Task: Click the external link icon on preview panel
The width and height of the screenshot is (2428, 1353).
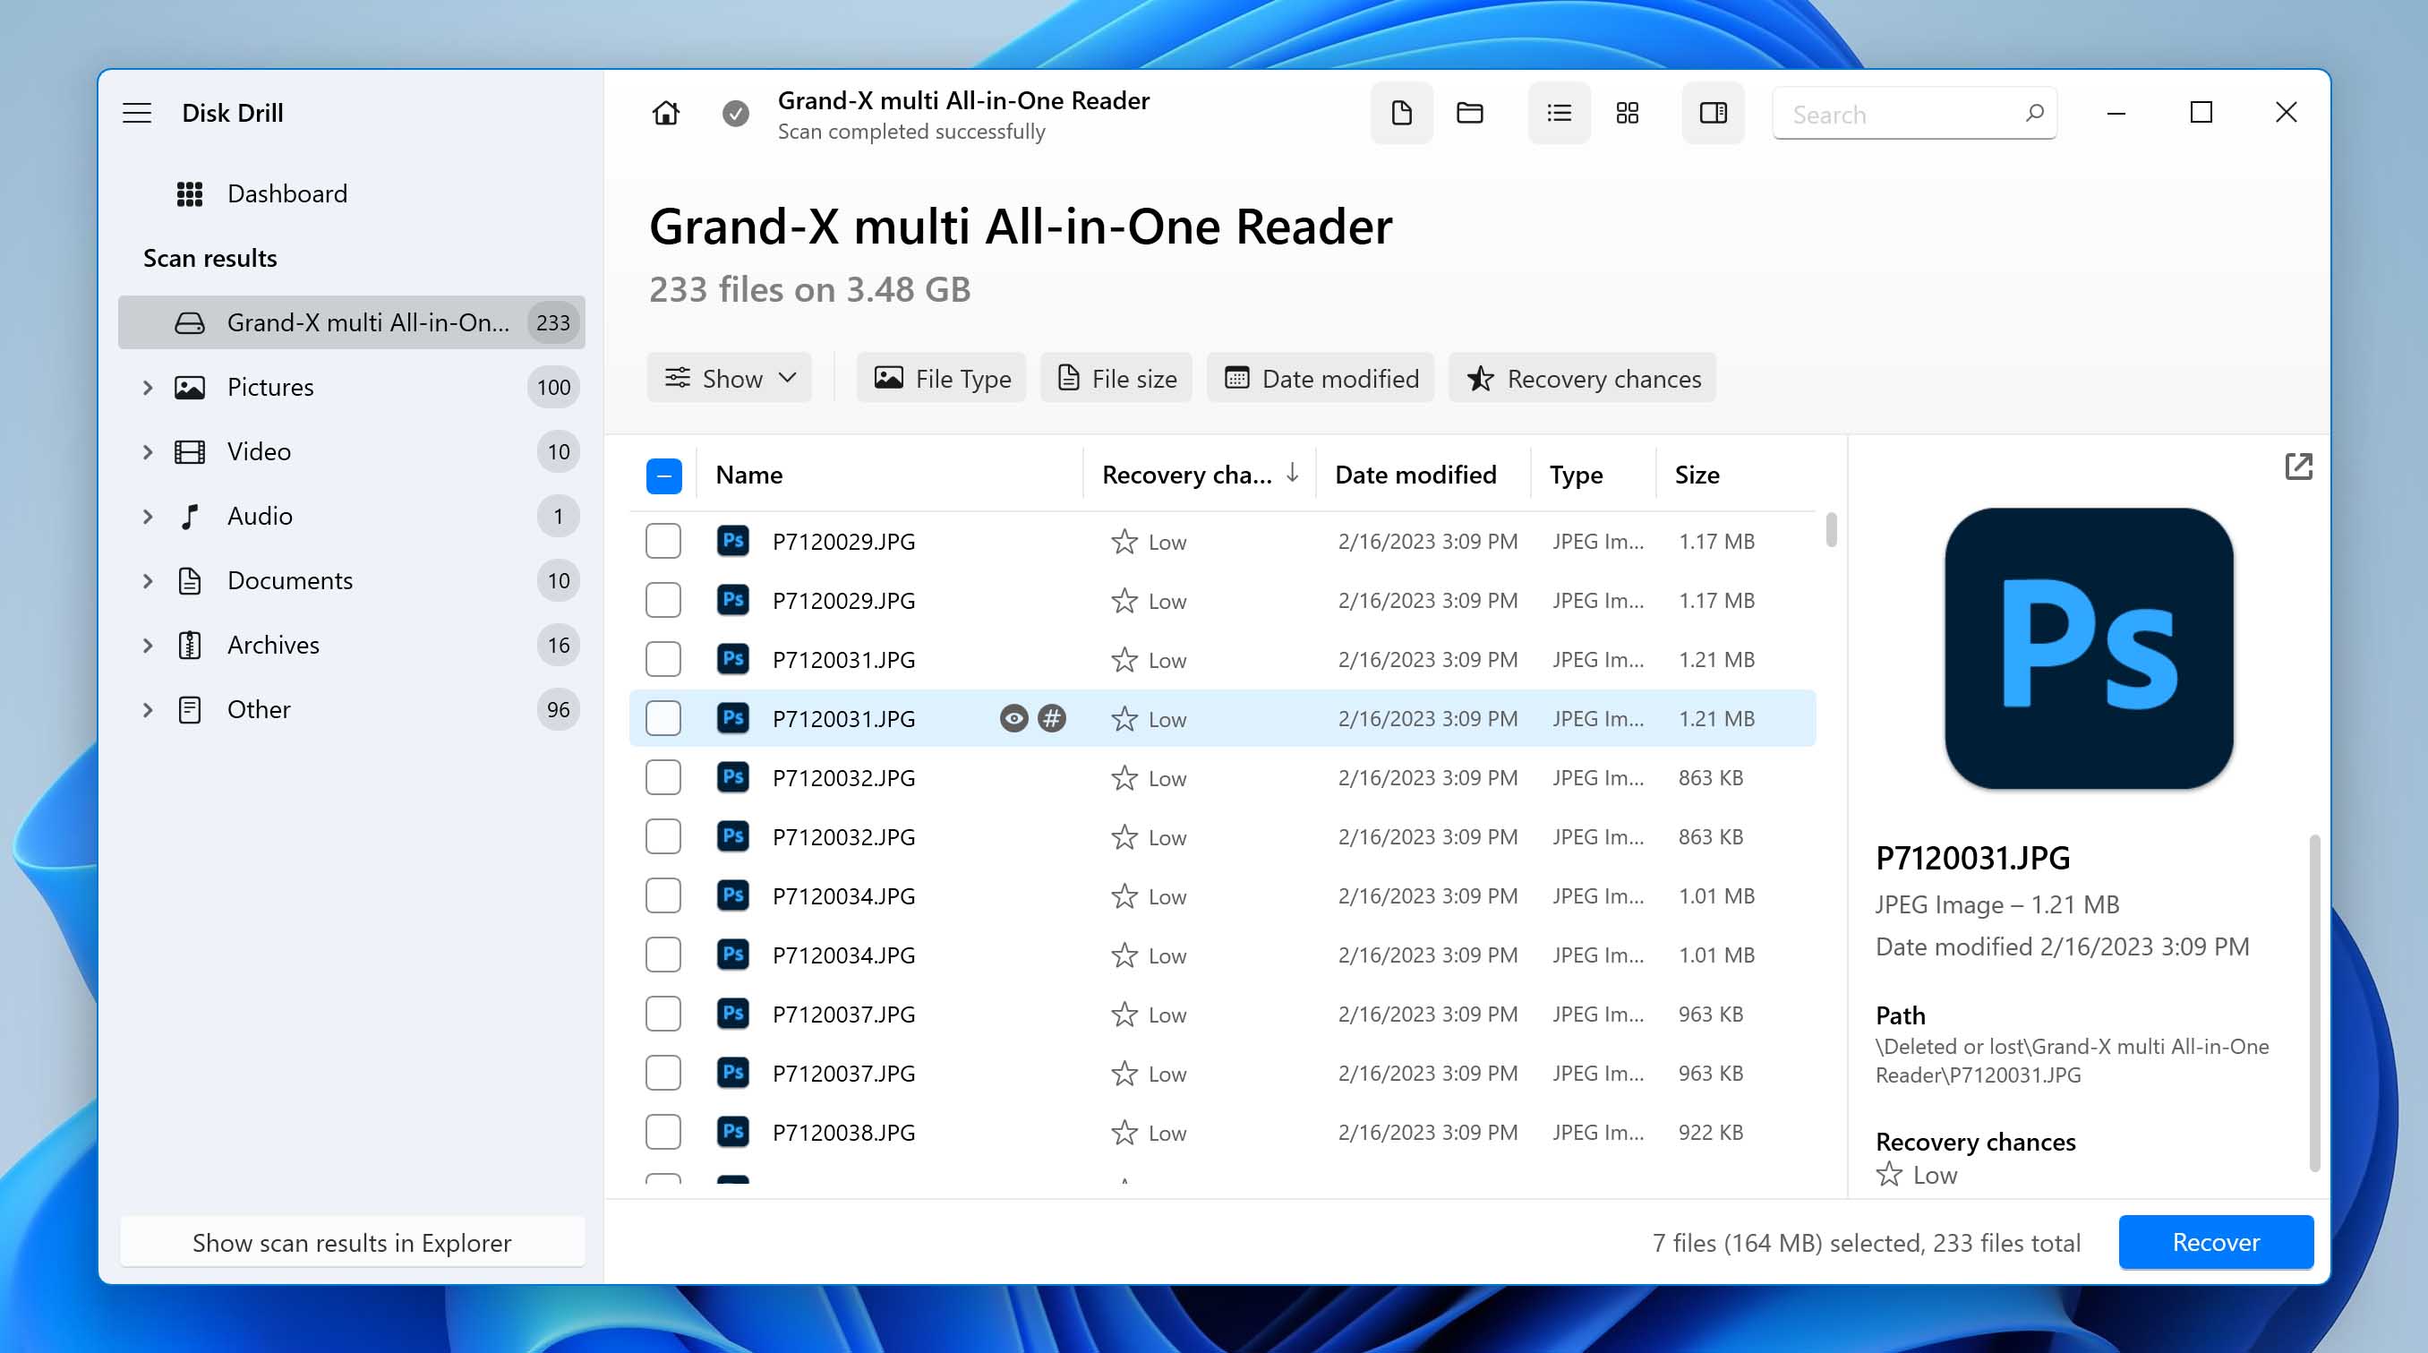Action: point(2300,467)
